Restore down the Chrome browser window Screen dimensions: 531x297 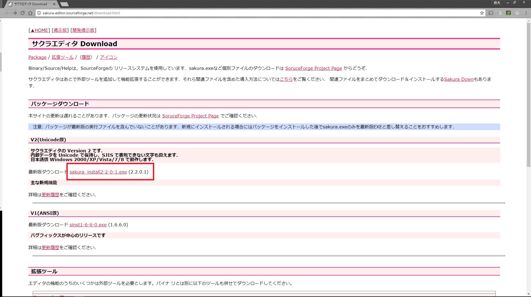coord(514,2)
